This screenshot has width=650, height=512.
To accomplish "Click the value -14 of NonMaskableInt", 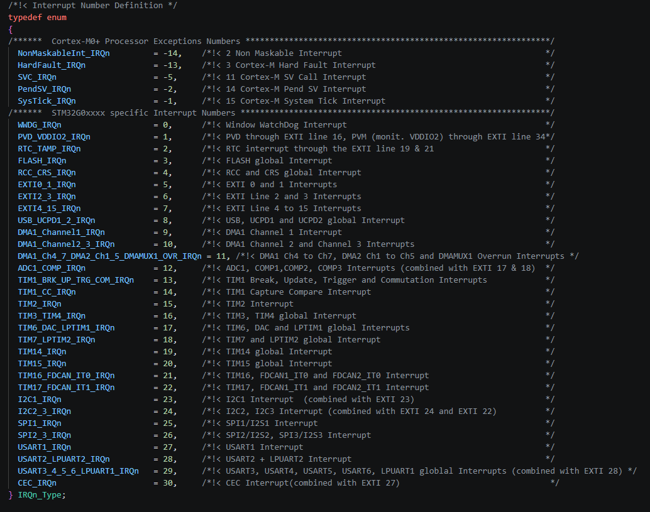I will (170, 53).
